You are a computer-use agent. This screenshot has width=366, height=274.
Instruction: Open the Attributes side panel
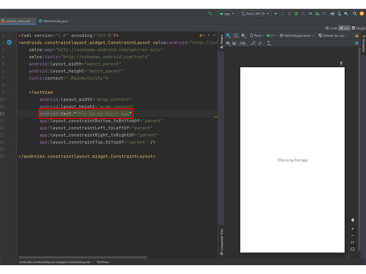364,43
